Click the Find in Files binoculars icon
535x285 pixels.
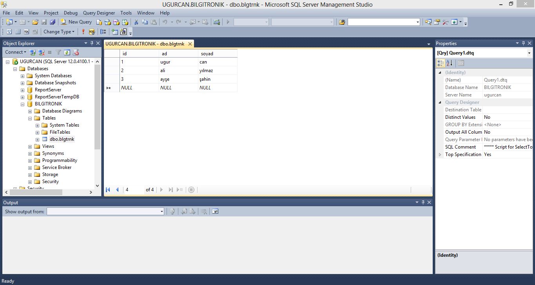point(342,22)
